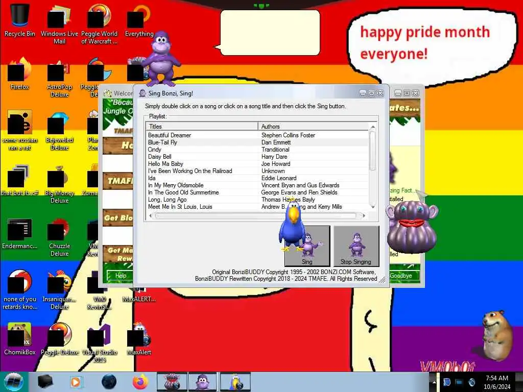
Task: Open Firefox from the taskbar
Action: pos(140,382)
